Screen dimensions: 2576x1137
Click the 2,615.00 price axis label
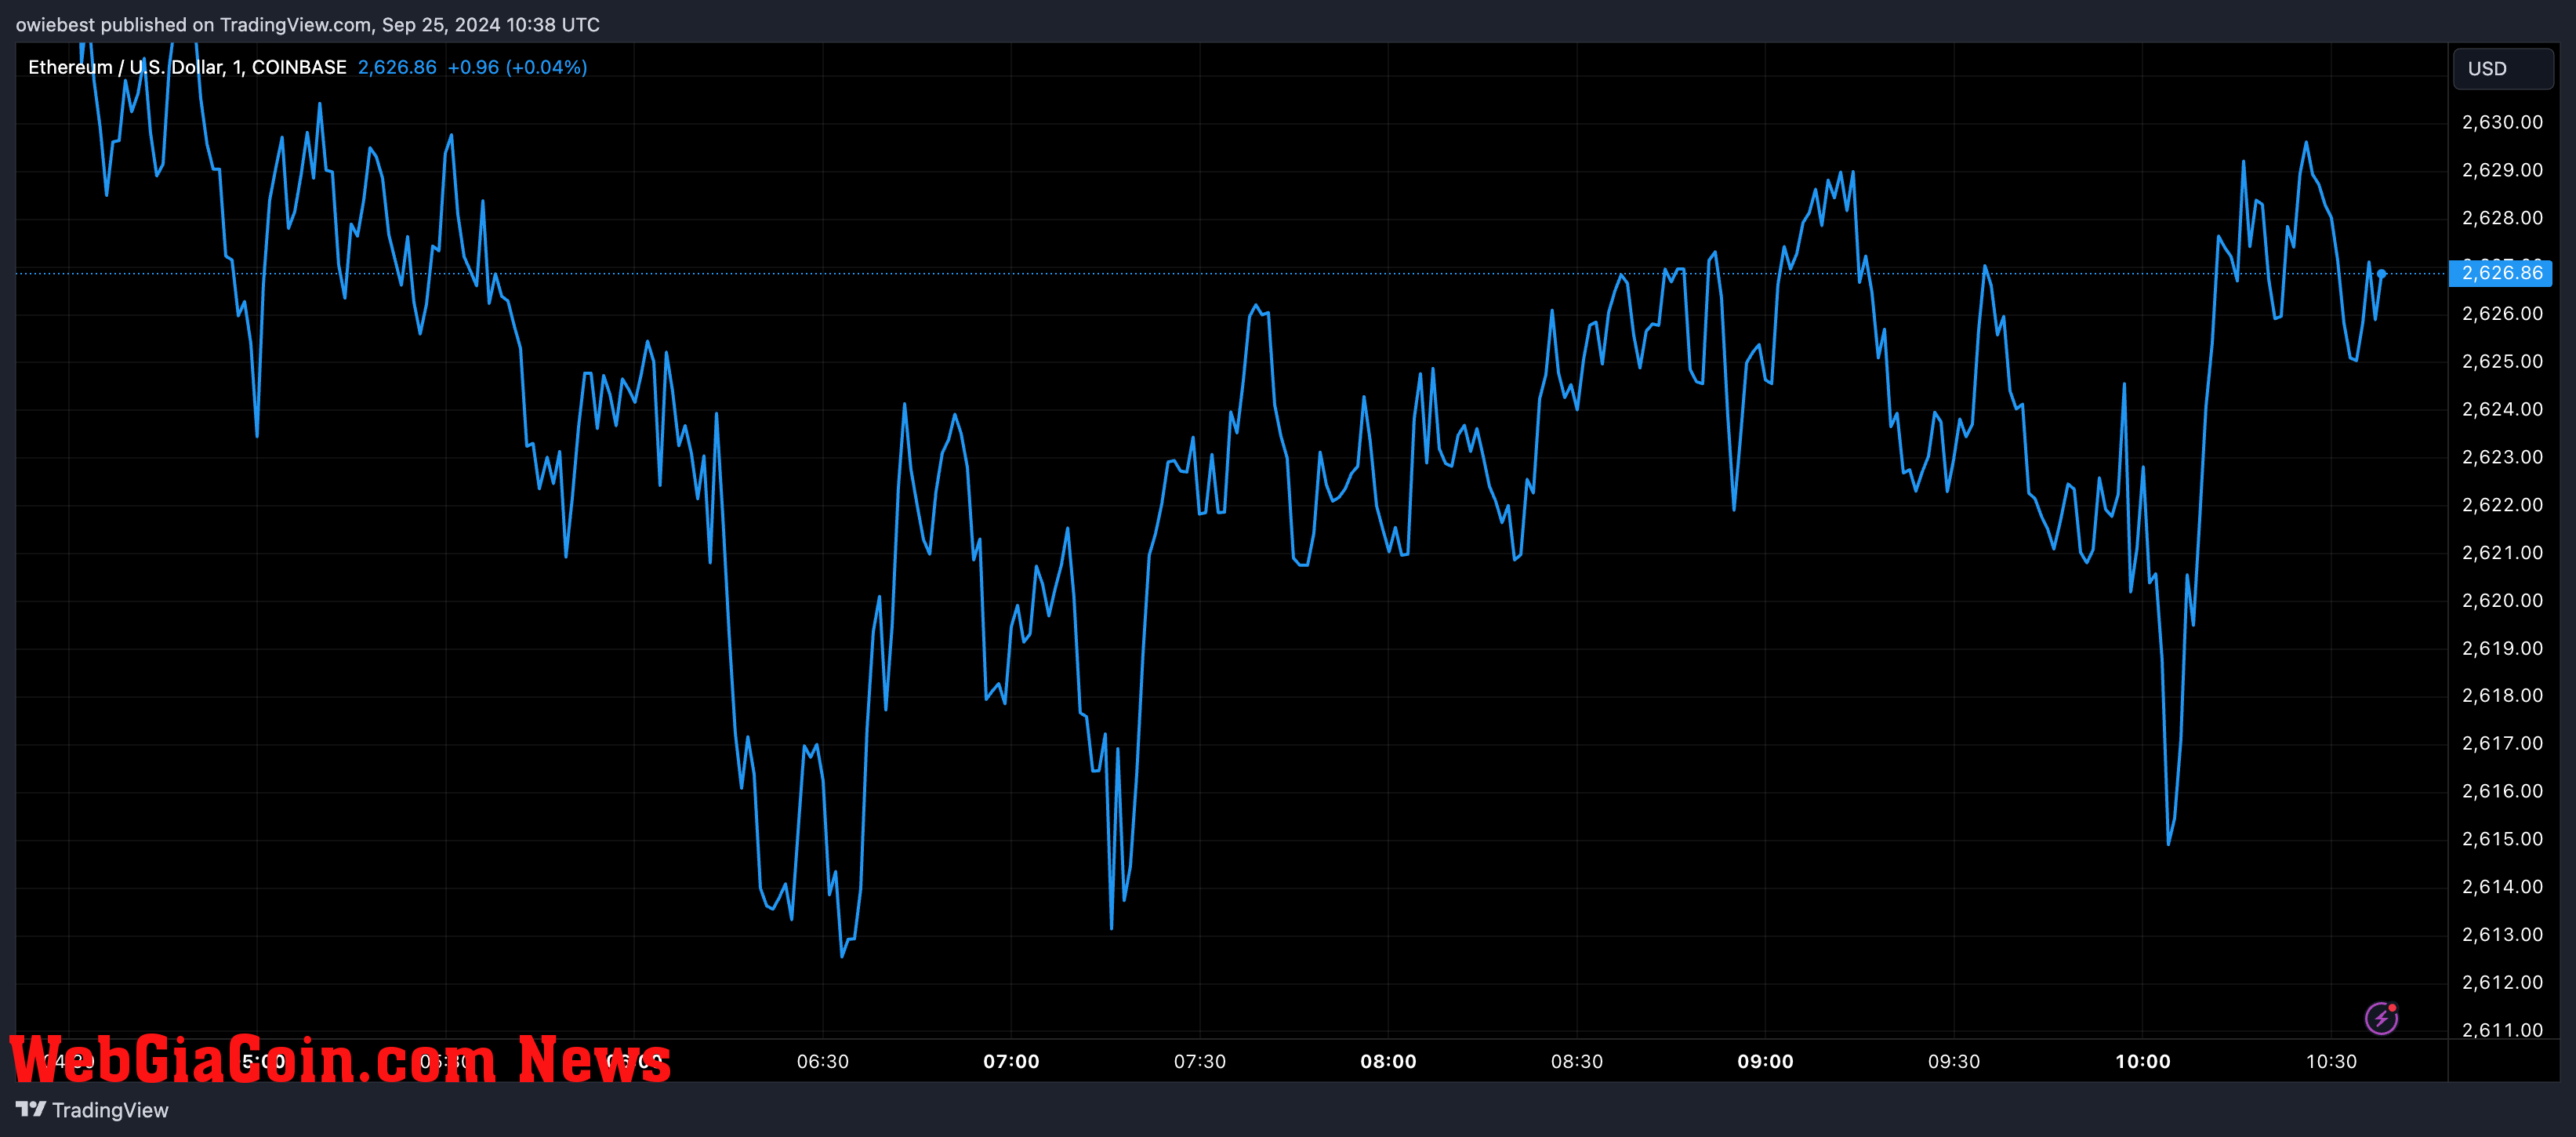pos(2502,839)
